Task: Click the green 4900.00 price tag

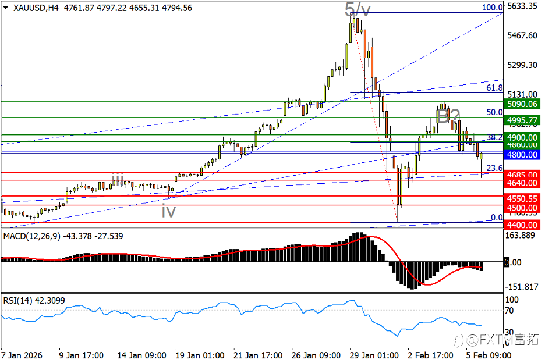Action: pos(522,137)
